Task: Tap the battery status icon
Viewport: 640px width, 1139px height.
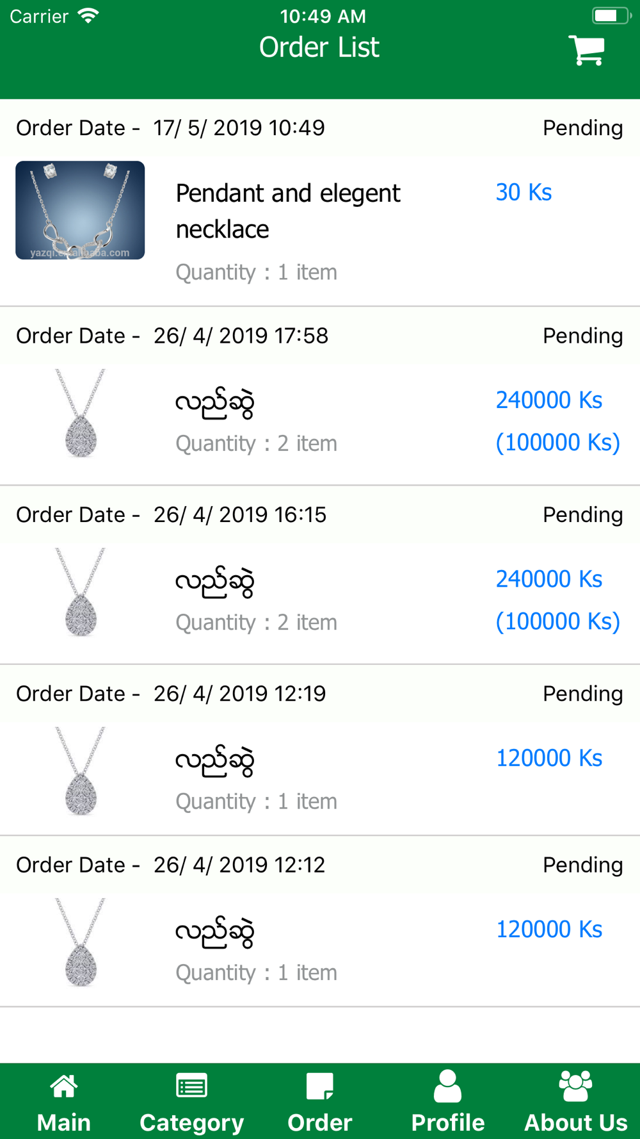Action: point(611,16)
